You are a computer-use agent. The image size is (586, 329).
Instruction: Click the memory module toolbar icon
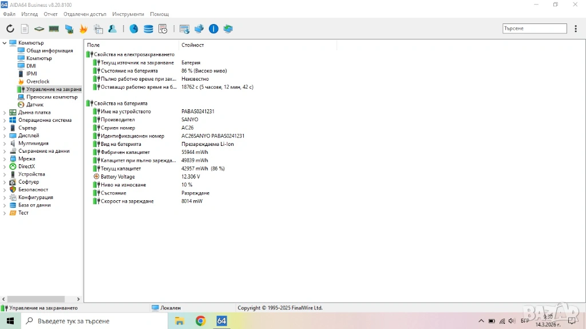54,29
